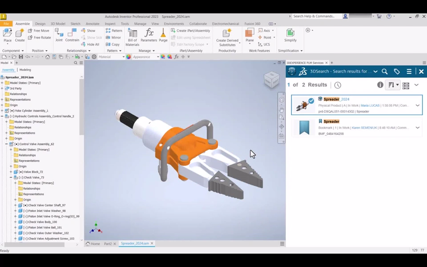Viewport: 427px width, 267px height.
Task: Expand the Spreader_2024 result details chevron
Action: (418, 105)
